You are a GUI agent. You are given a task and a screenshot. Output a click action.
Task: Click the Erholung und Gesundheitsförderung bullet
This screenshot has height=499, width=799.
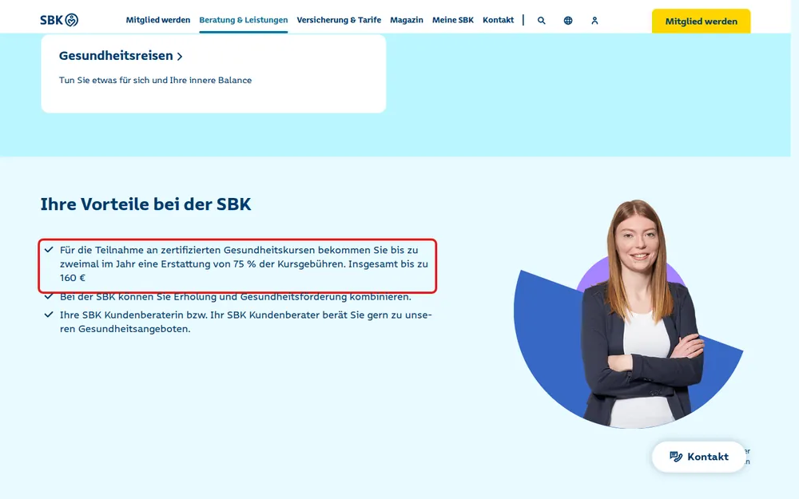[236, 297]
